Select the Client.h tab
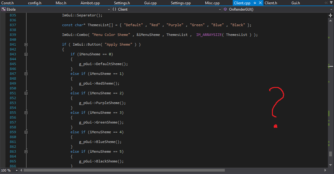This screenshot has width=334, height=174. 271,3
